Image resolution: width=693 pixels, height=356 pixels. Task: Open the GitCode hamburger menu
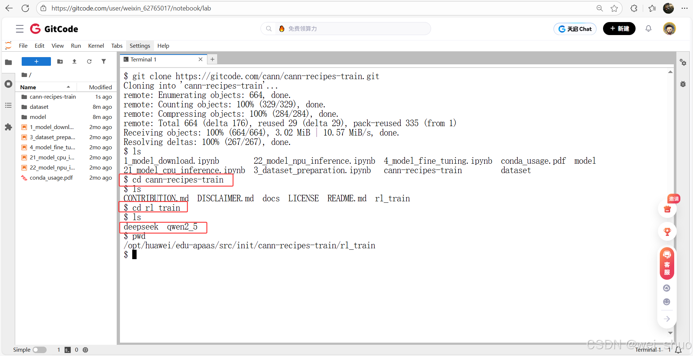coord(20,29)
